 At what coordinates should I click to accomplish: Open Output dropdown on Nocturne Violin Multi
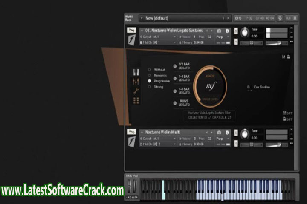tap(174, 139)
